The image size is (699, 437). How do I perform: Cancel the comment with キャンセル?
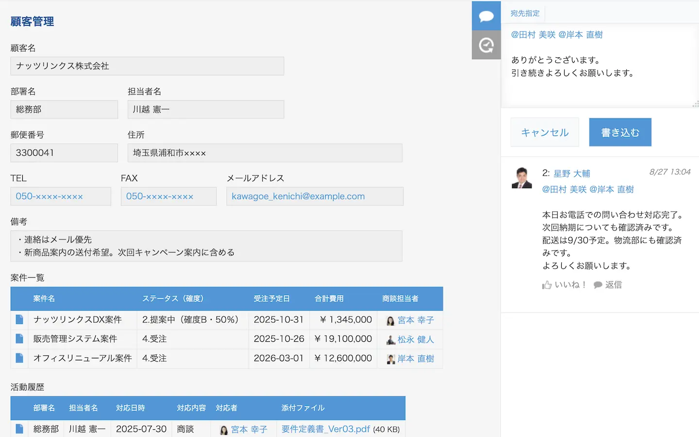(x=545, y=132)
